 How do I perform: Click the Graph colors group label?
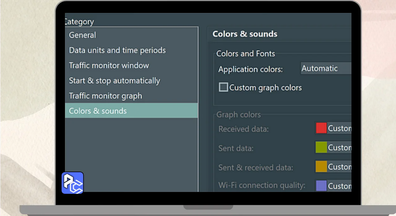coord(238,115)
